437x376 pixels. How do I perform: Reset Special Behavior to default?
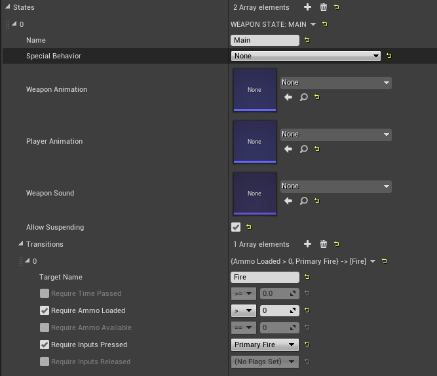[x=389, y=56]
